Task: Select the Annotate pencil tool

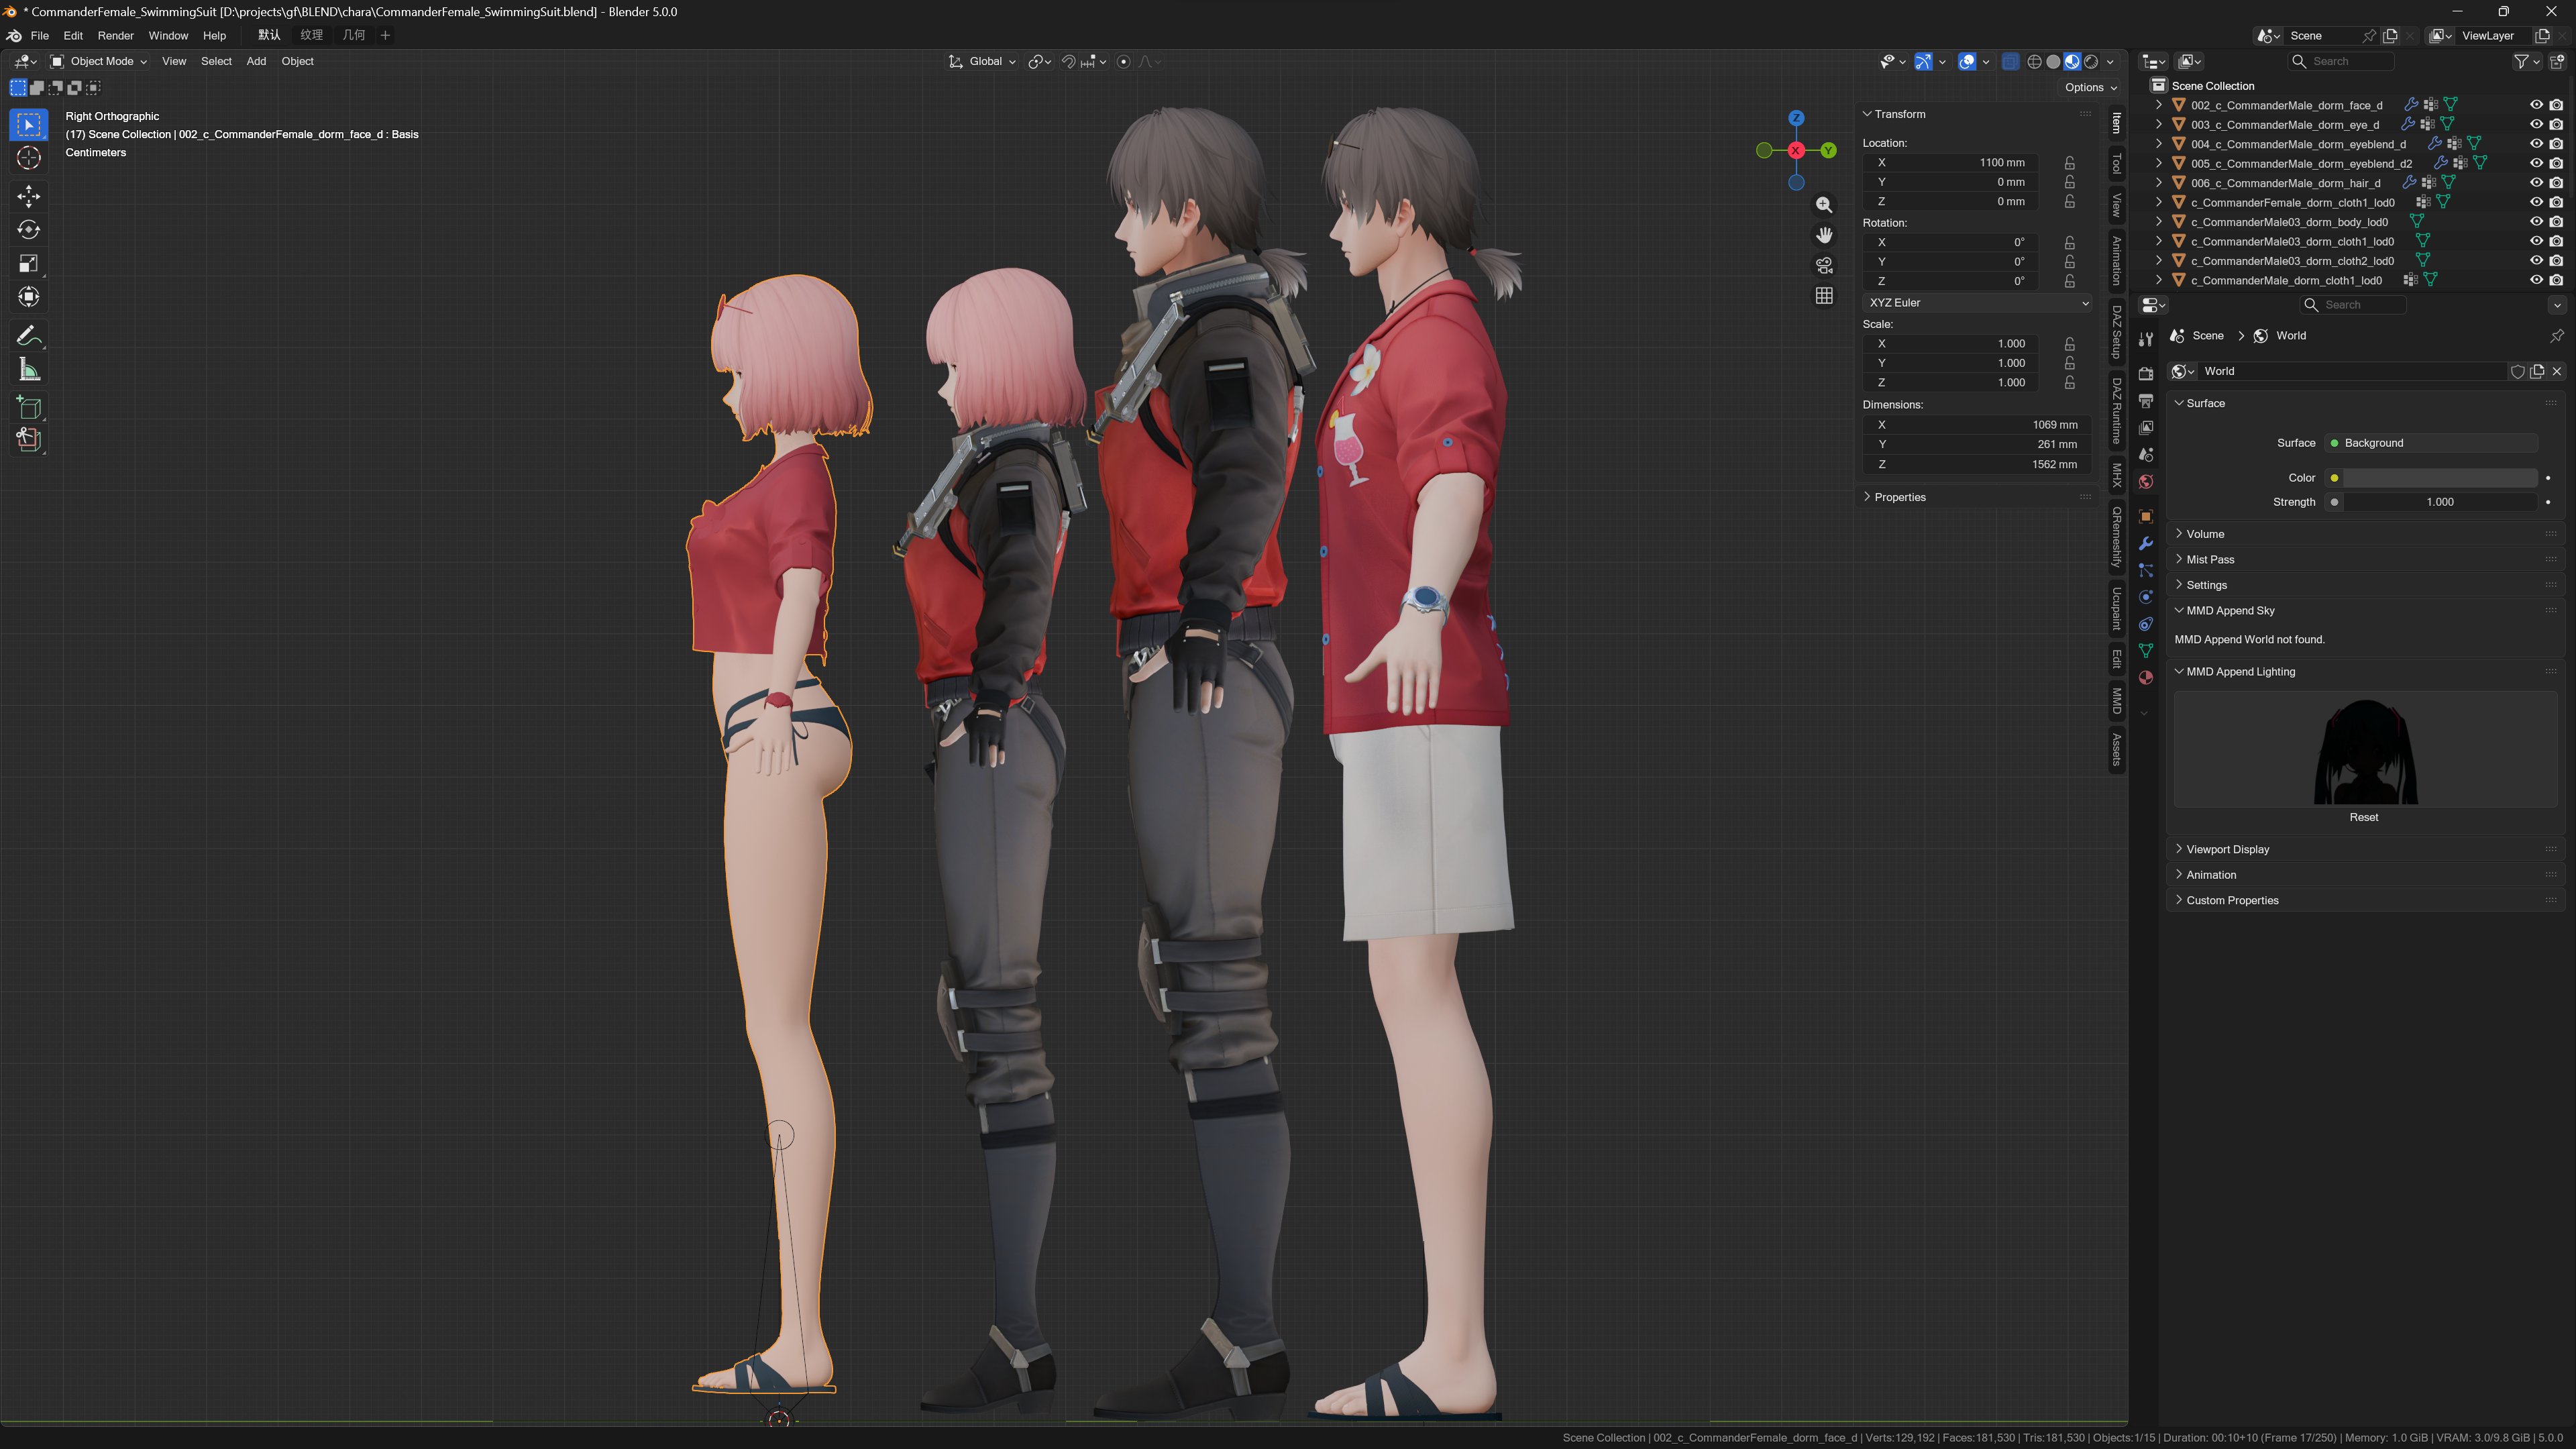Action: pyautogui.click(x=28, y=336)
